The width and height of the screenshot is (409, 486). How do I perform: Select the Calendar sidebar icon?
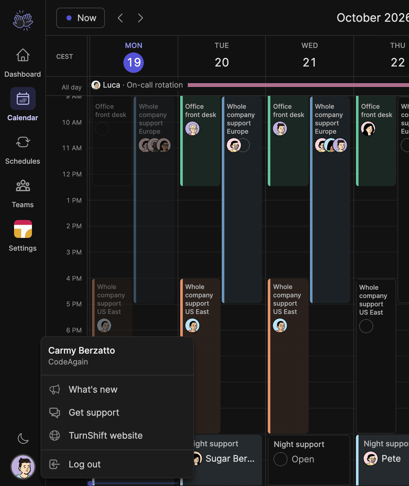23,99
